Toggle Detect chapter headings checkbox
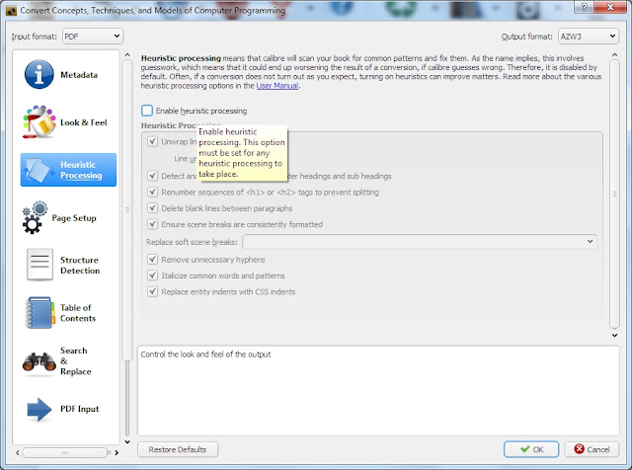The image size is (632, 470). [x=152, y=176]
